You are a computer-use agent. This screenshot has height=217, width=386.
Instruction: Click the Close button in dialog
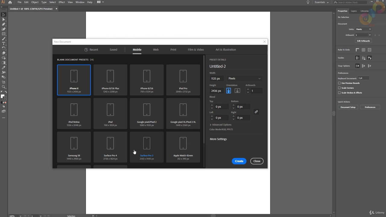point(257,161)
